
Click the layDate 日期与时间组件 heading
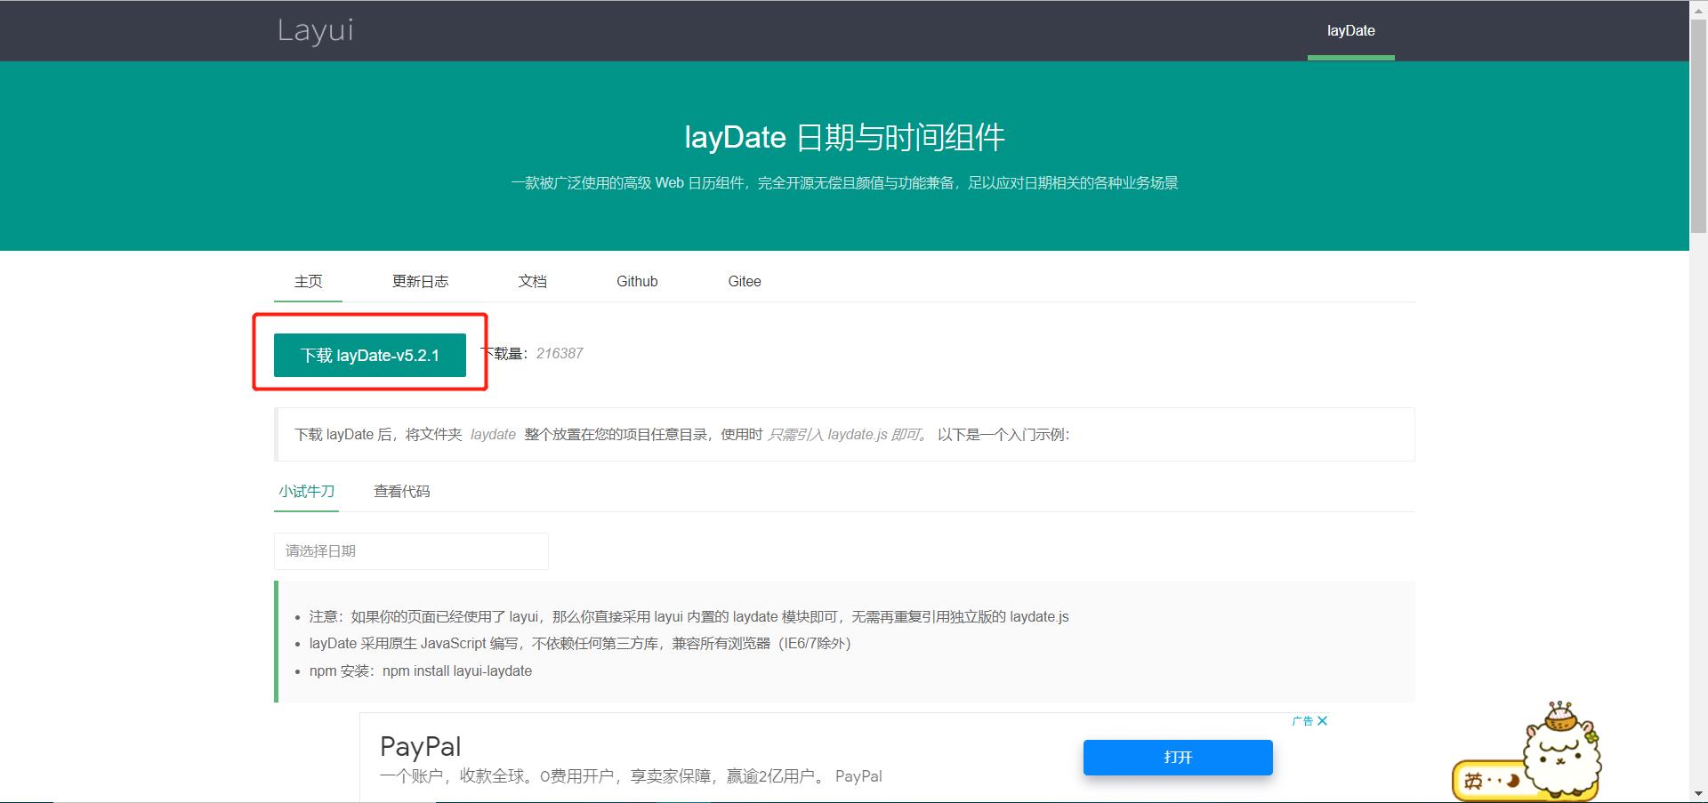click(x=844, y=137)
